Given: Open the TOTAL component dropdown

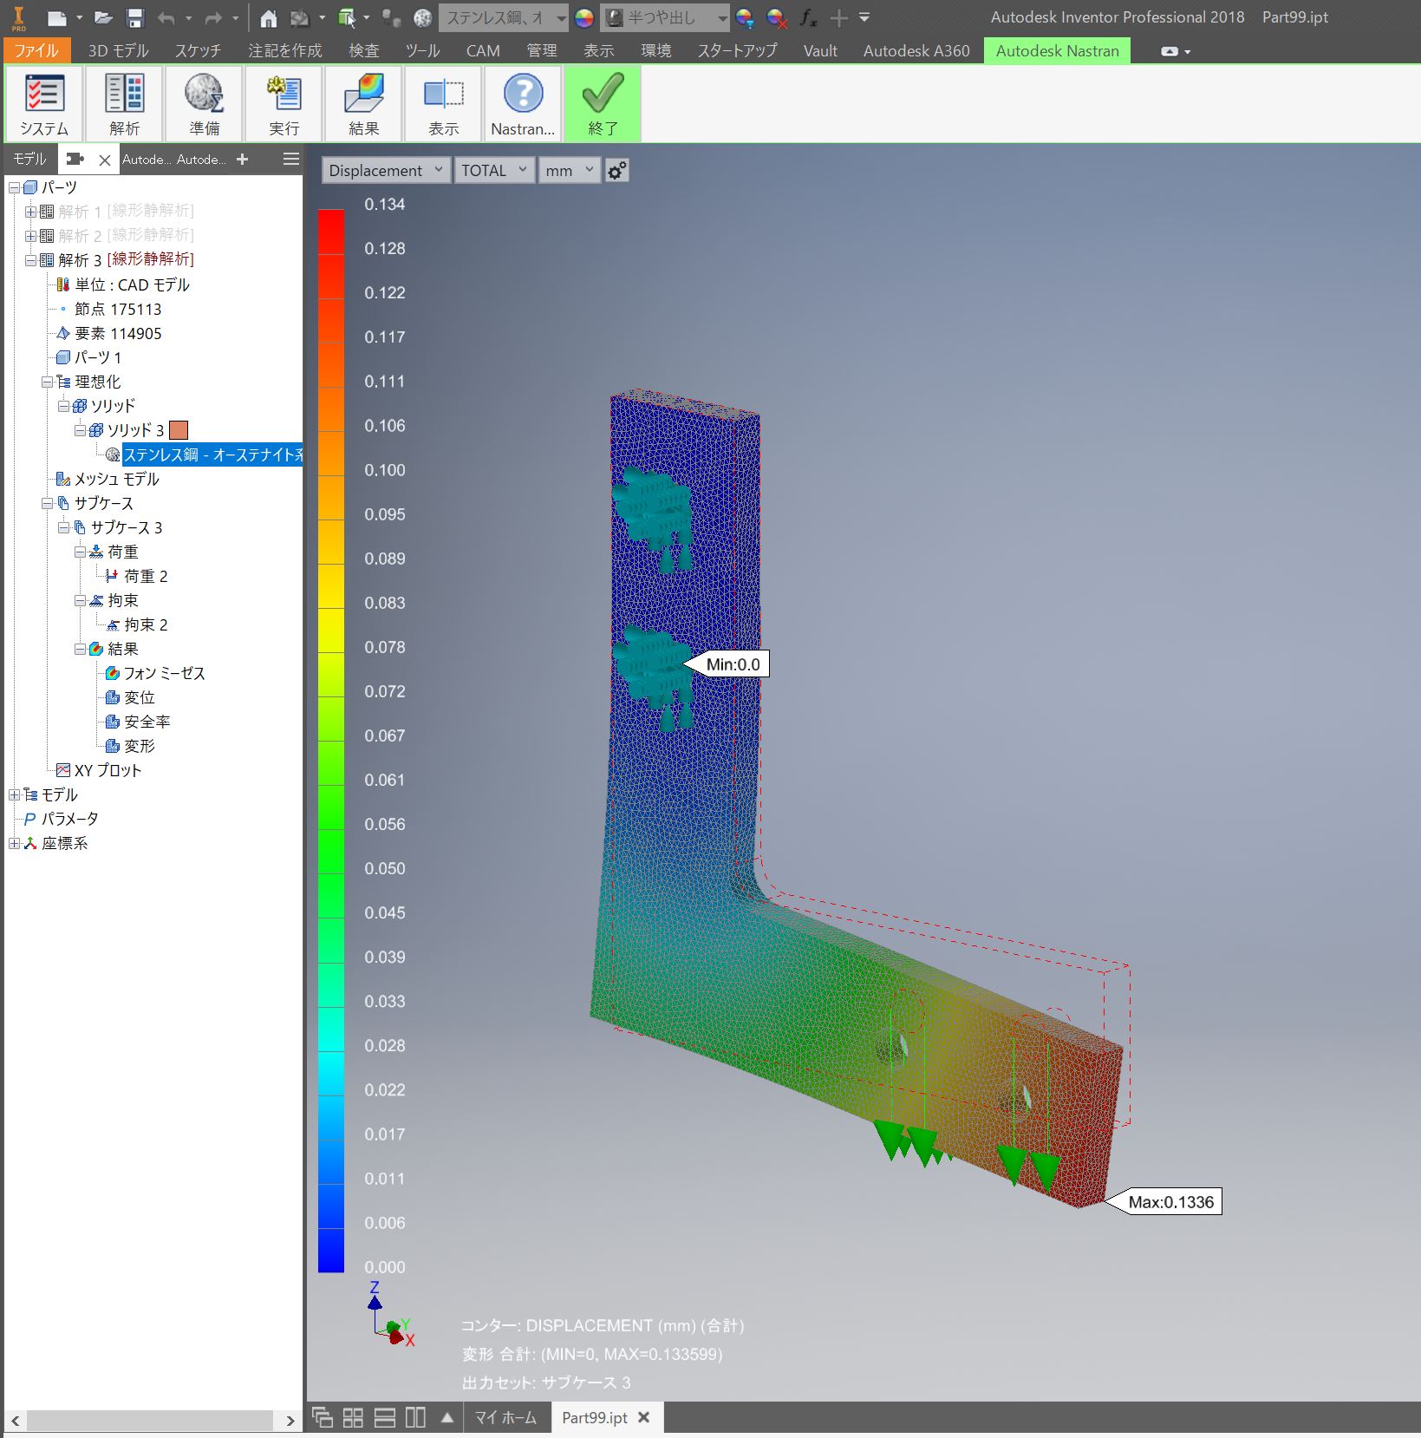Looking at the screenshot, I should pos(494,170).
